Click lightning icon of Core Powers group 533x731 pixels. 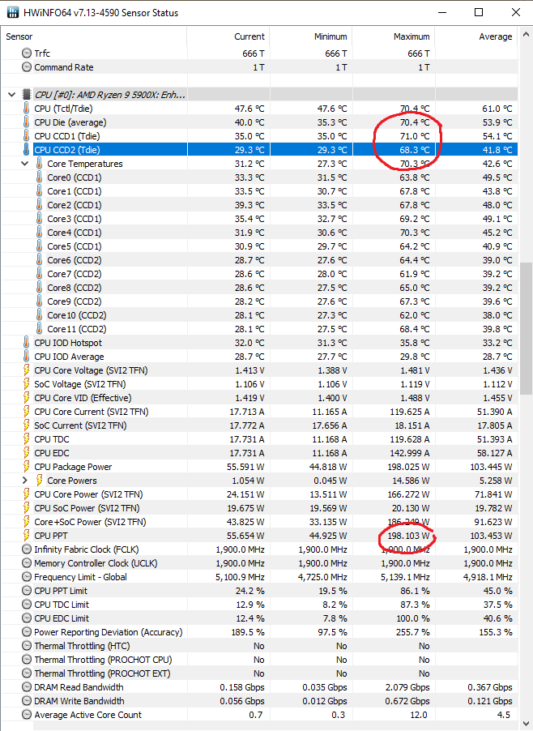pyautogui.click(x=40, y=481)
